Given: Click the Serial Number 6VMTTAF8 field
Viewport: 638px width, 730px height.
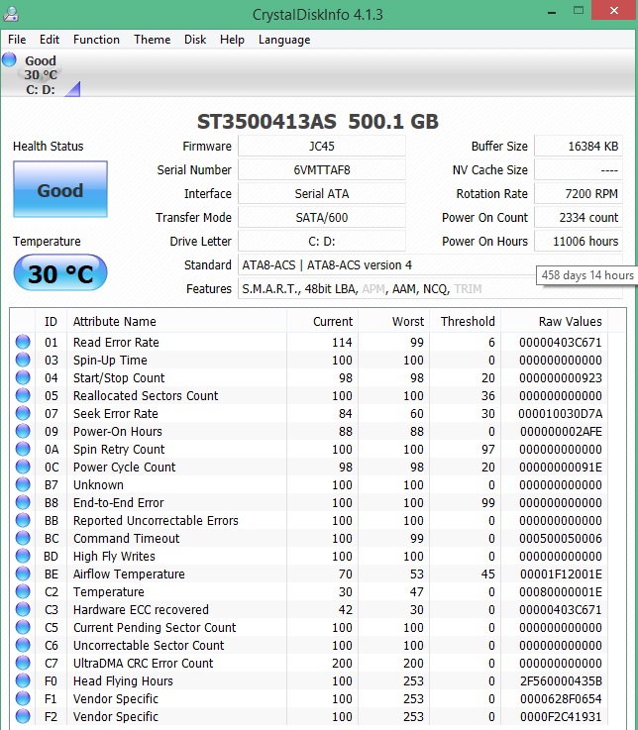Looking at the screenshot, I should pyautogui.click(x=322, y=170).
